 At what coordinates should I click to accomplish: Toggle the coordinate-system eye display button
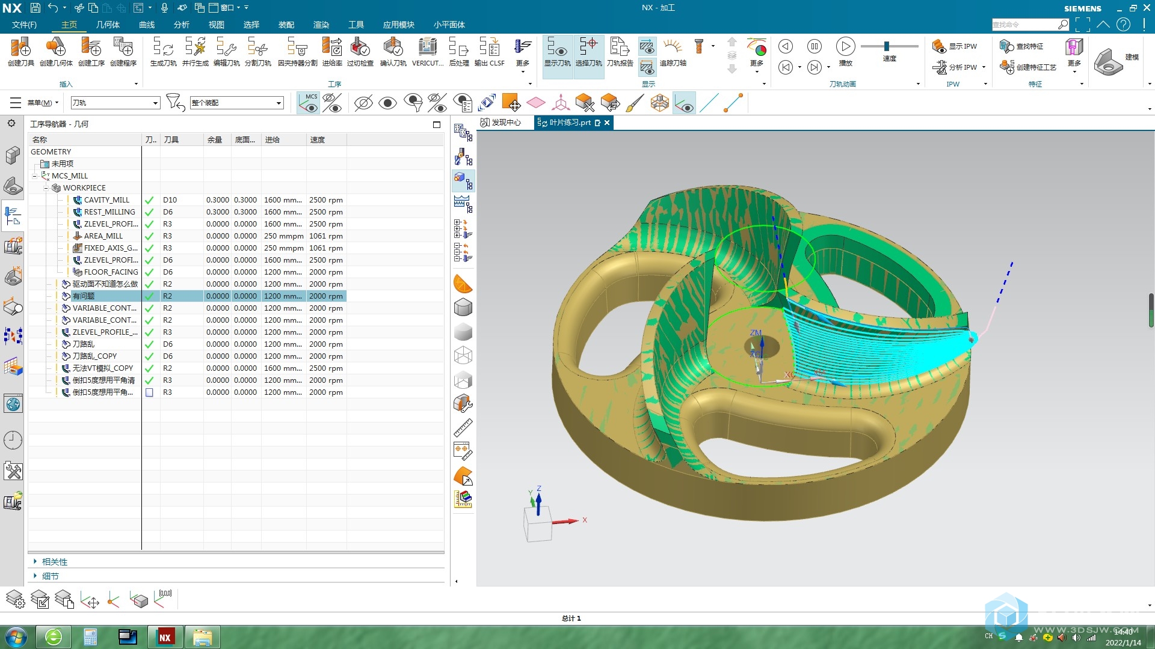click(684, 103)
